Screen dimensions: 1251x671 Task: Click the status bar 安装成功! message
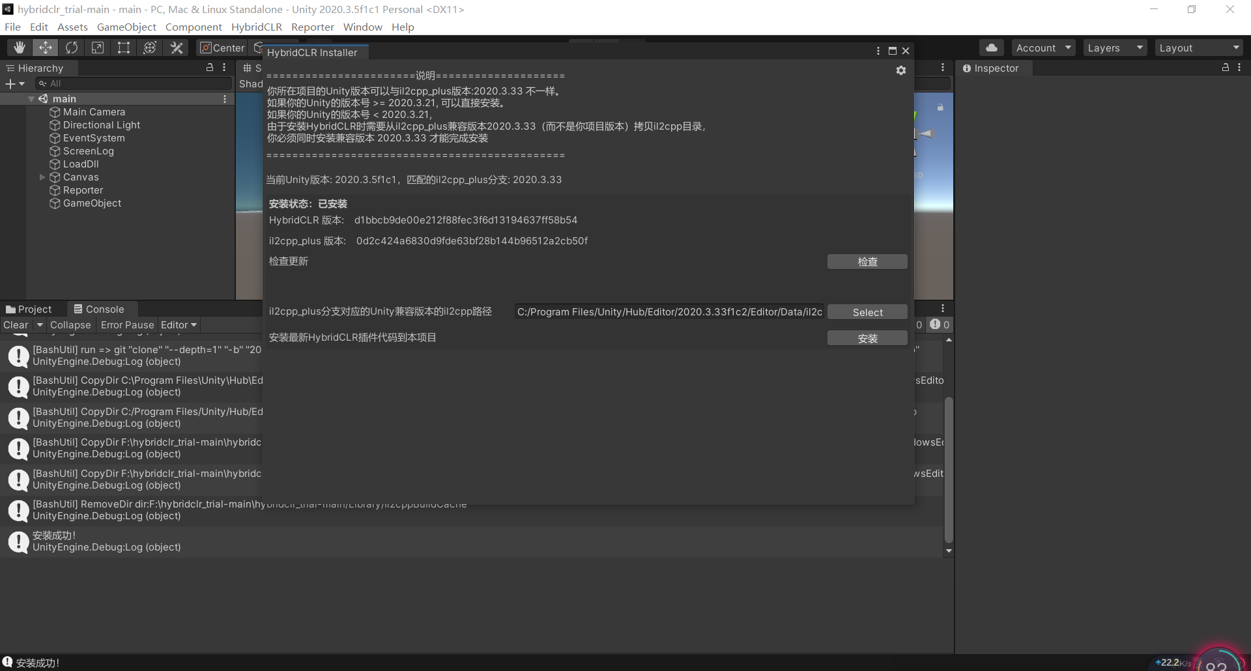[x=37, y=663]
